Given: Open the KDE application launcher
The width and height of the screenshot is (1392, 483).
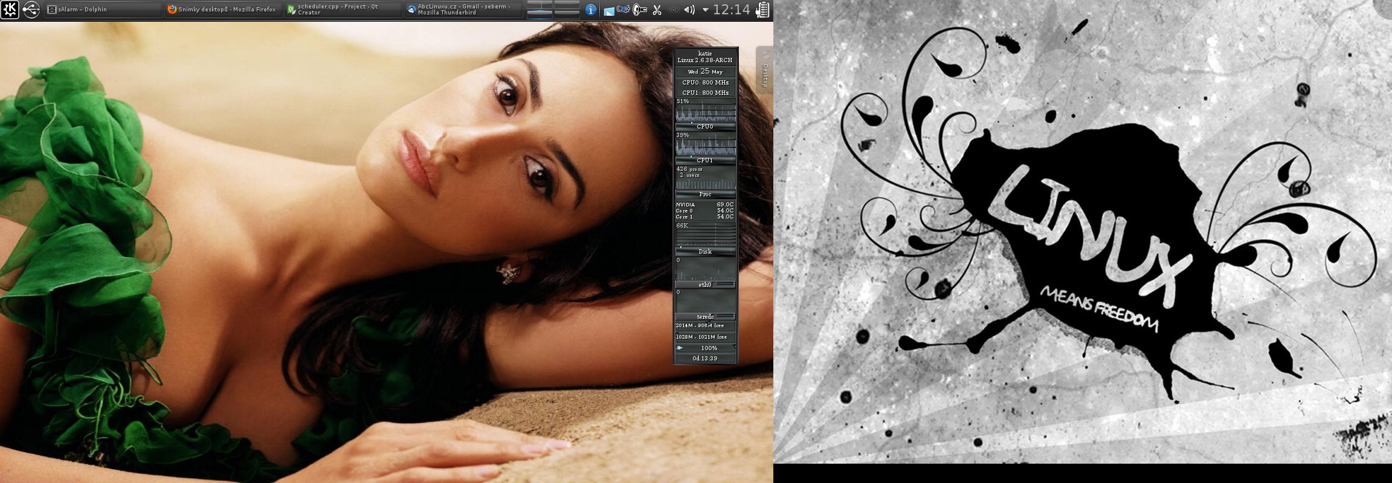Looking at the screenshot, I should click(x=10, y=10).
